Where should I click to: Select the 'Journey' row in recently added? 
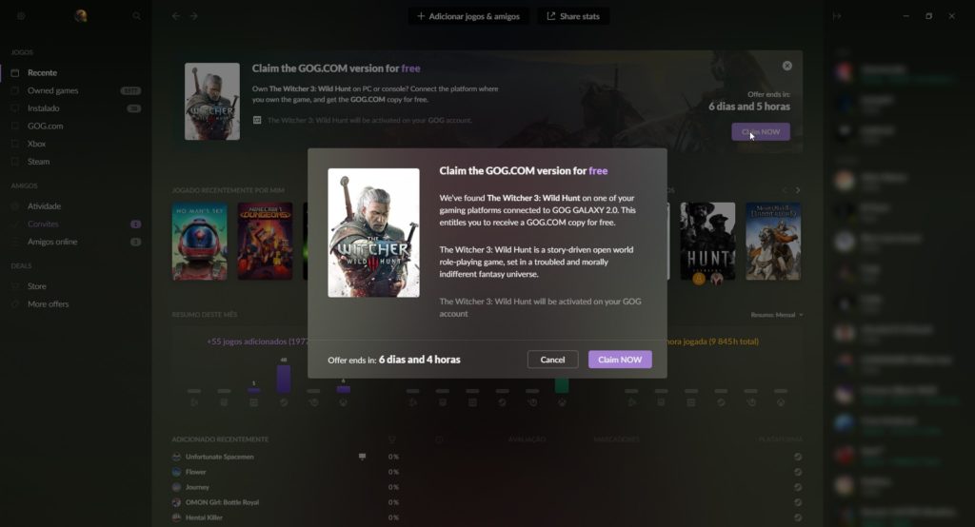[x=487, y=487]
